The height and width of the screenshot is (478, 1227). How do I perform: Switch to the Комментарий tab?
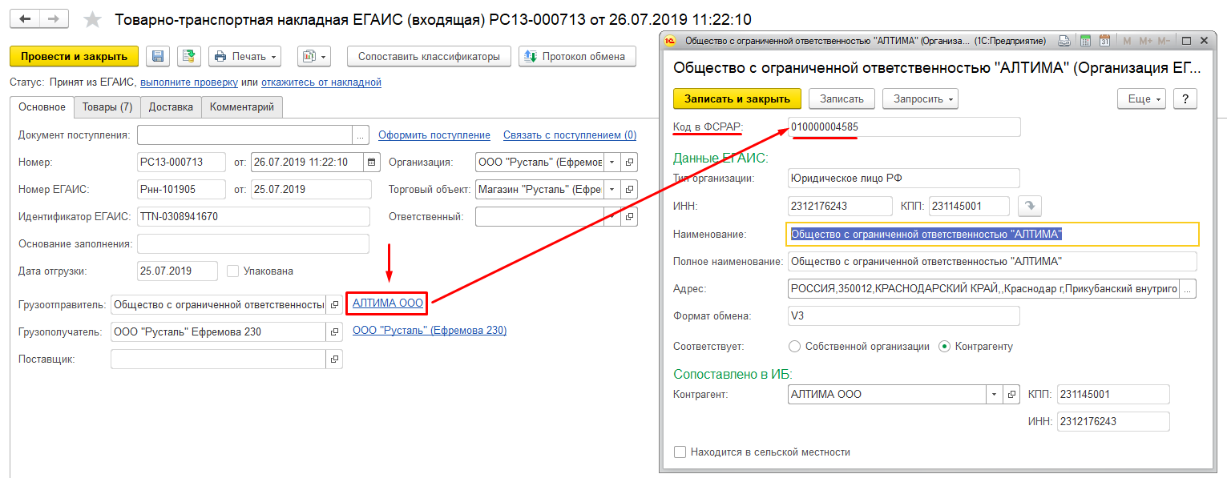click(x=242, y=107)
